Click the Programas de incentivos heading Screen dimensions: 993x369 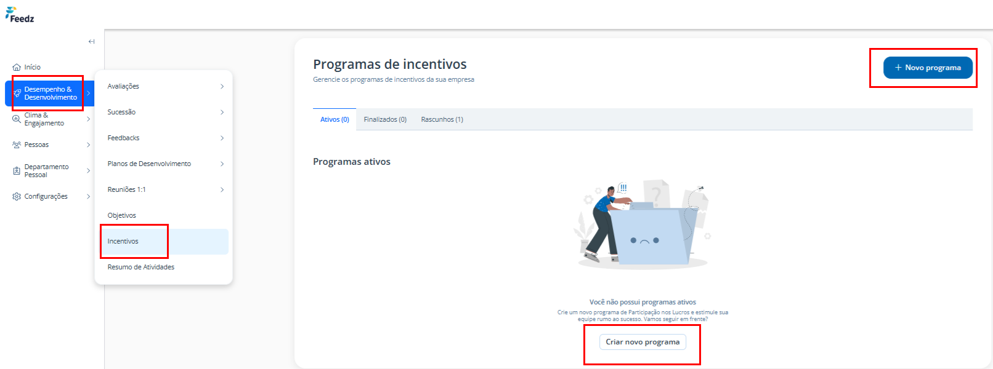[390, 65]
